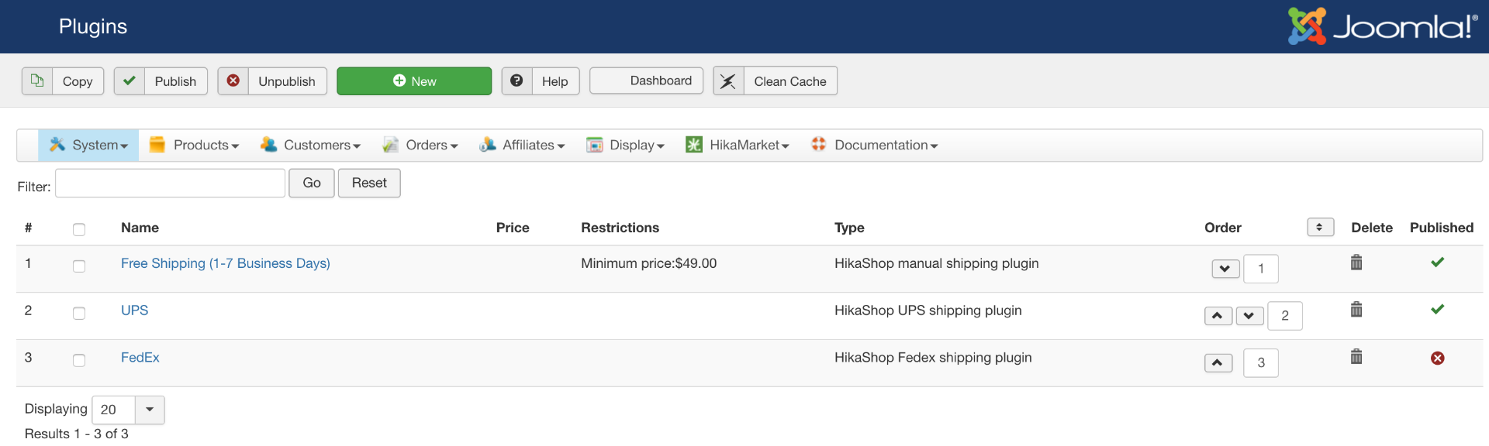The width and height of the screenshot is (1489, 446).
Task: Click the Filter text field
Action: pyautogui.click(x=171, y=184)
